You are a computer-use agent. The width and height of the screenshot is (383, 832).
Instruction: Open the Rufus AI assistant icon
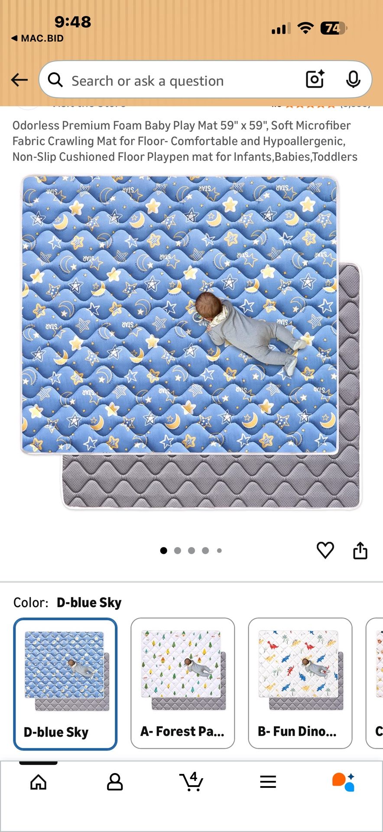point(344,782)
